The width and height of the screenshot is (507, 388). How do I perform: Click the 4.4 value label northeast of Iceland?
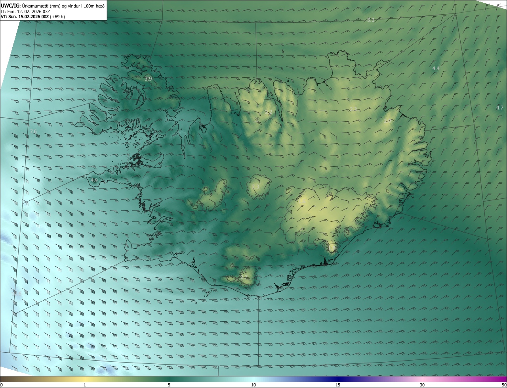[x=436, y=69]
